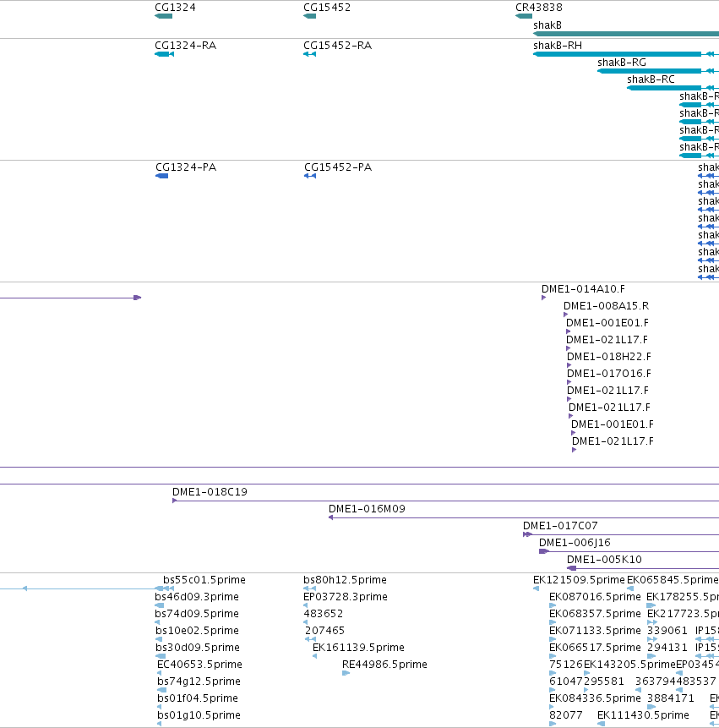Open the CG1324-RA transcript label
This screenshot has width=719, height=728.
coord(185,46)
